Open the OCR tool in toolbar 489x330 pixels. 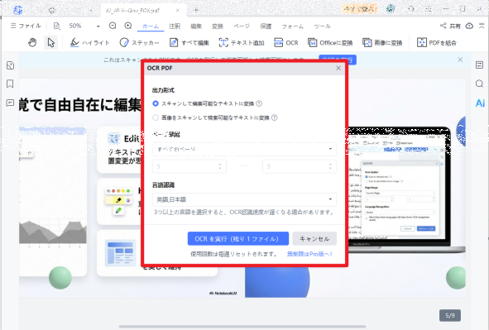pos(286,43)
